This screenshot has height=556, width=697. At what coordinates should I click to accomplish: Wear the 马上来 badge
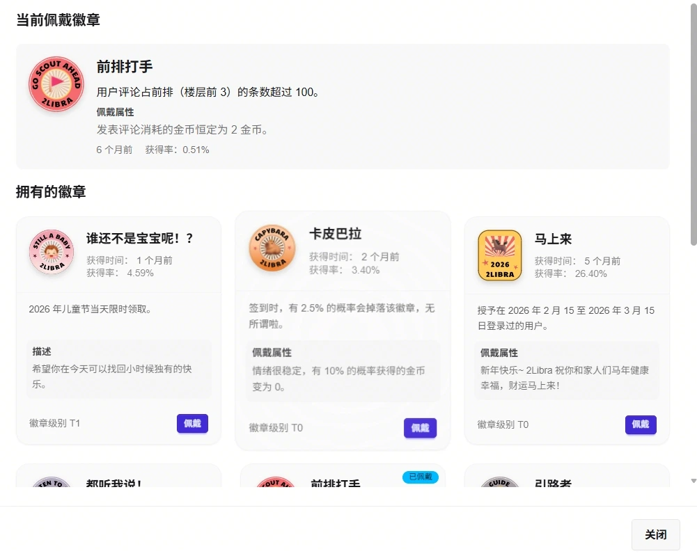point(641,424)
